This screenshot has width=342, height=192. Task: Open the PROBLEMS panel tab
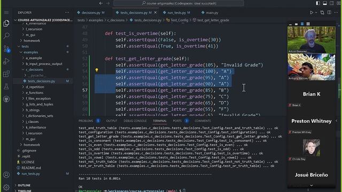point(85,121)
